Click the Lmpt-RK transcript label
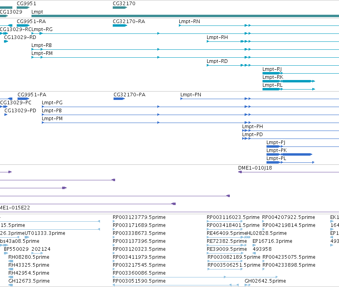339x287 pixels. (272, 77)
